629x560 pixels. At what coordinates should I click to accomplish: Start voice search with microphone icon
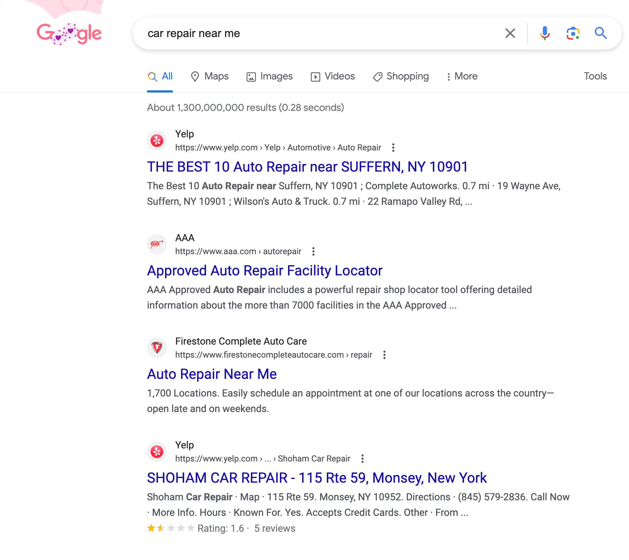point(545,33)
